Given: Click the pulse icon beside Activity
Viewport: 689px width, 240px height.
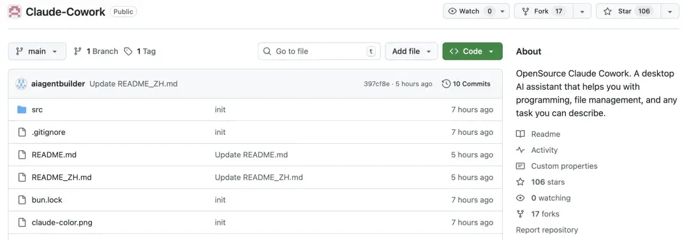Looking at the screenshot, I should [521, 150].
